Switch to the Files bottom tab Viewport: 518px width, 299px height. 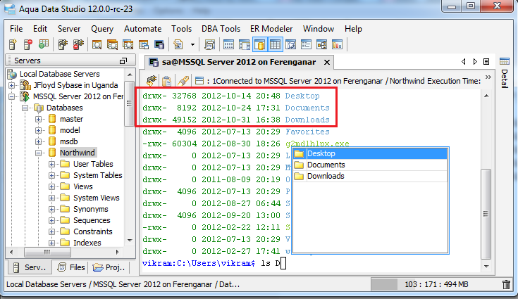point(70,267)
